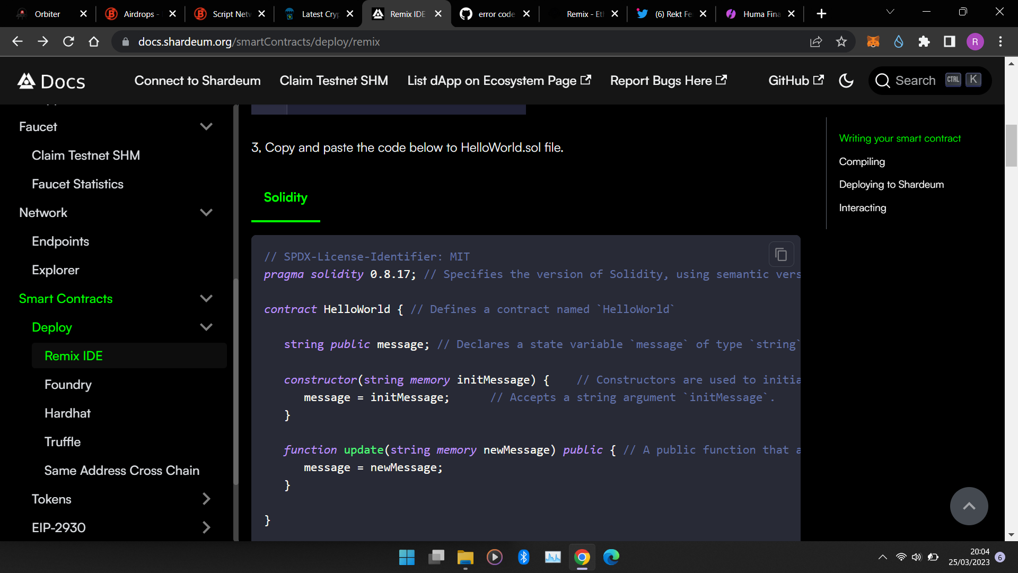Toggle the browser side panel

click(x=949, y=41)
